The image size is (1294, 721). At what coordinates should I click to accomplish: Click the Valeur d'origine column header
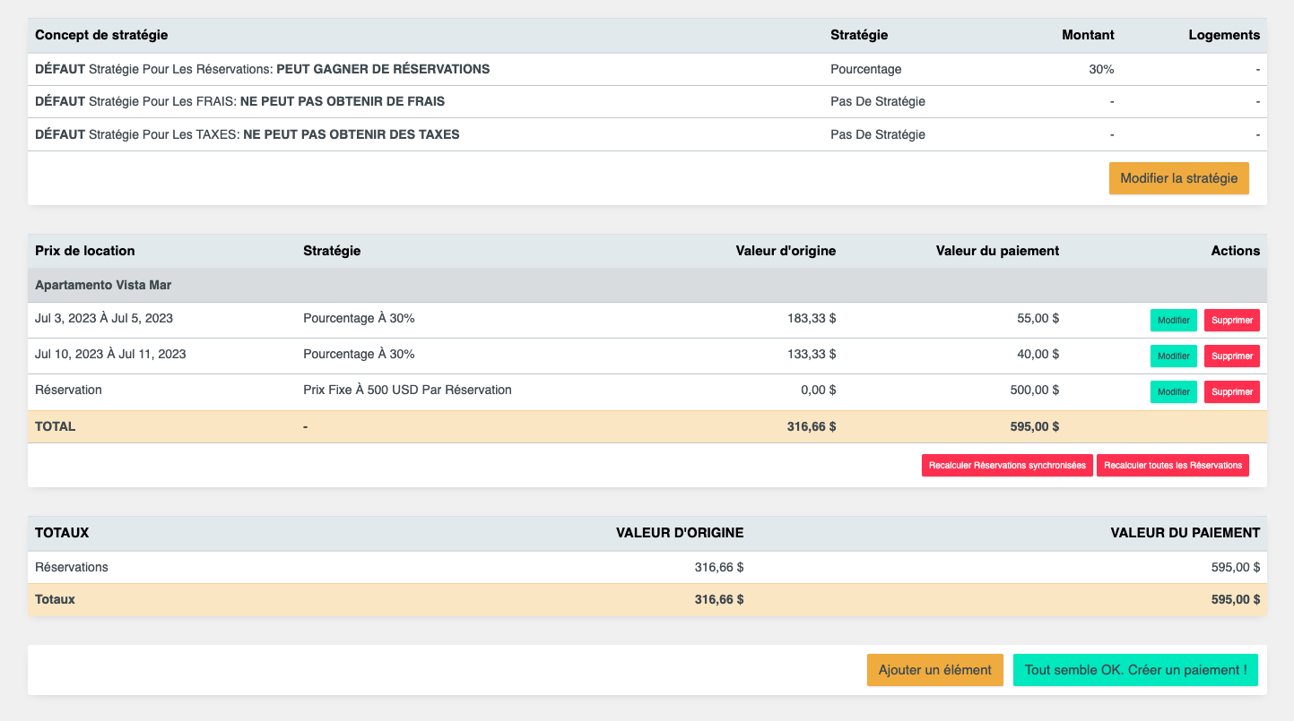[x=785, y=251]
